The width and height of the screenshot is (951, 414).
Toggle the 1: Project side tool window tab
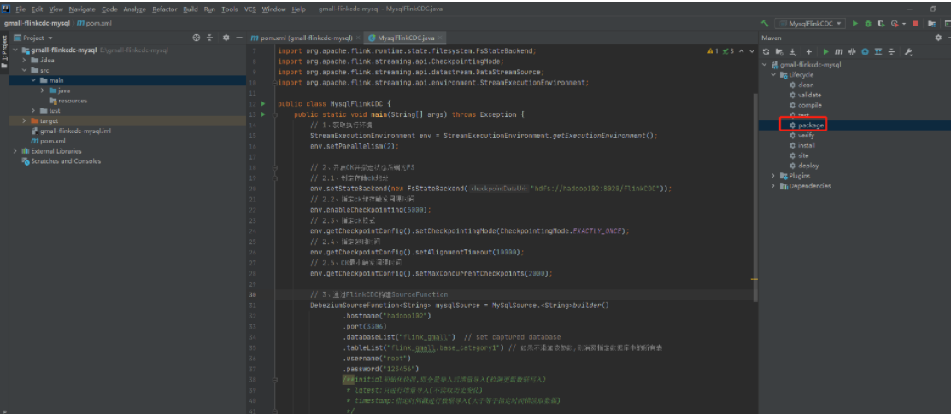(x=4, y=51)
